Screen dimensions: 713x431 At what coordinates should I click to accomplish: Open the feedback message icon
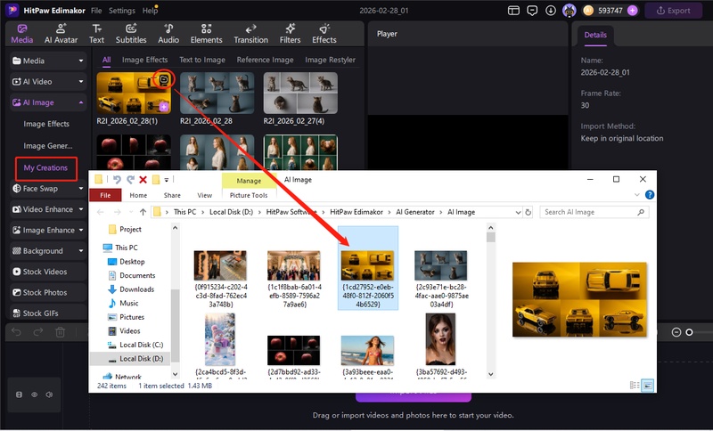(532, 11)
